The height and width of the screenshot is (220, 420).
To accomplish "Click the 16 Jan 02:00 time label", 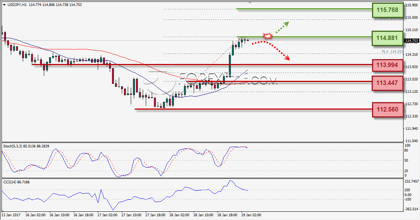I will 35,215.
